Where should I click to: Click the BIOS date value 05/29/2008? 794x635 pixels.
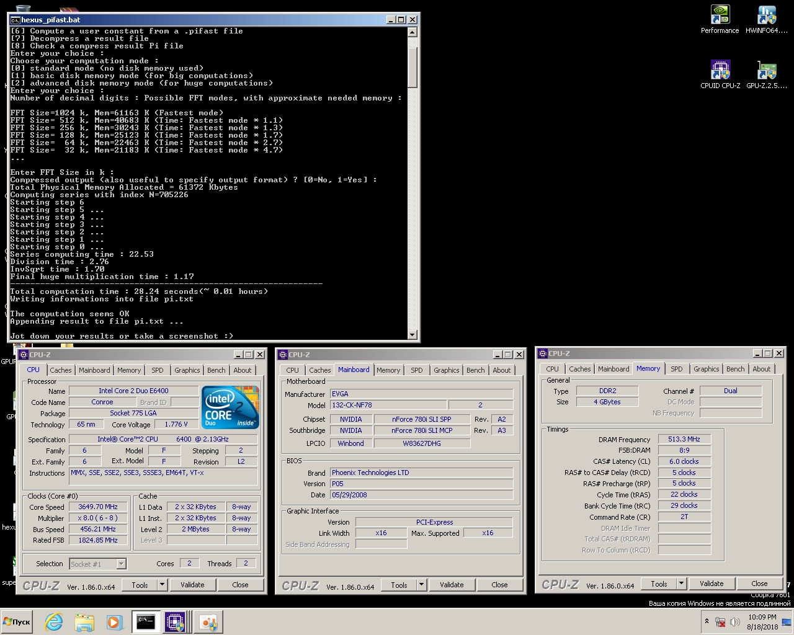tap(421, 495)
